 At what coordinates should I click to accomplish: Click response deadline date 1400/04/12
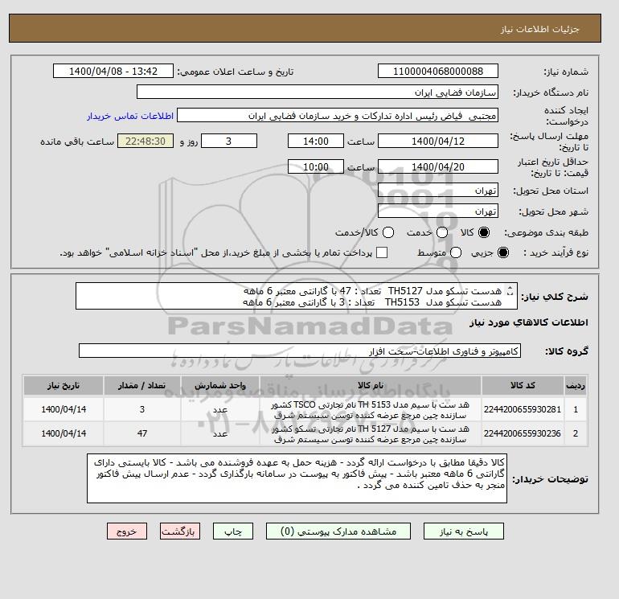[438, 141]
